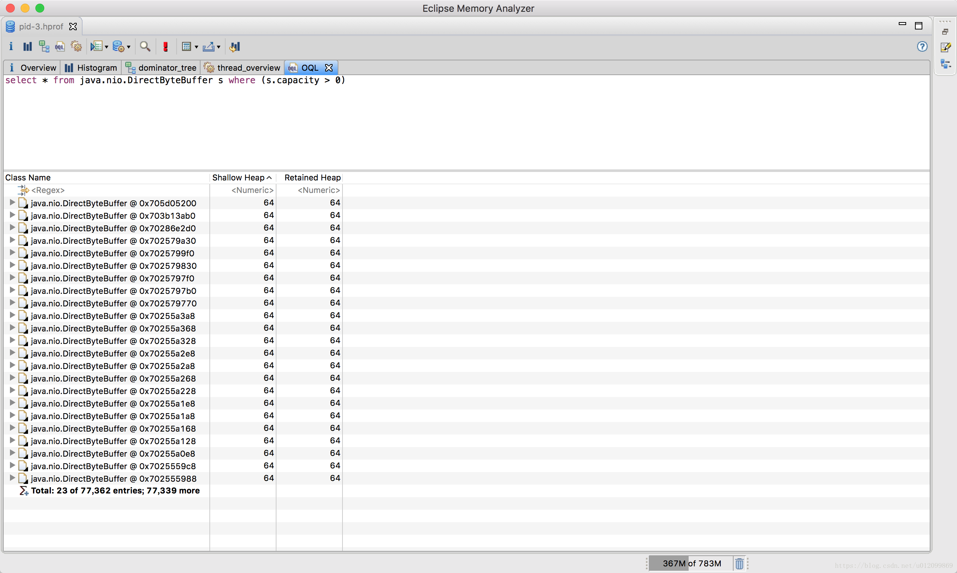Close the pid-3.hprof editor tab
This screenshot has height=573, width=957.
(x=73, y=27)
